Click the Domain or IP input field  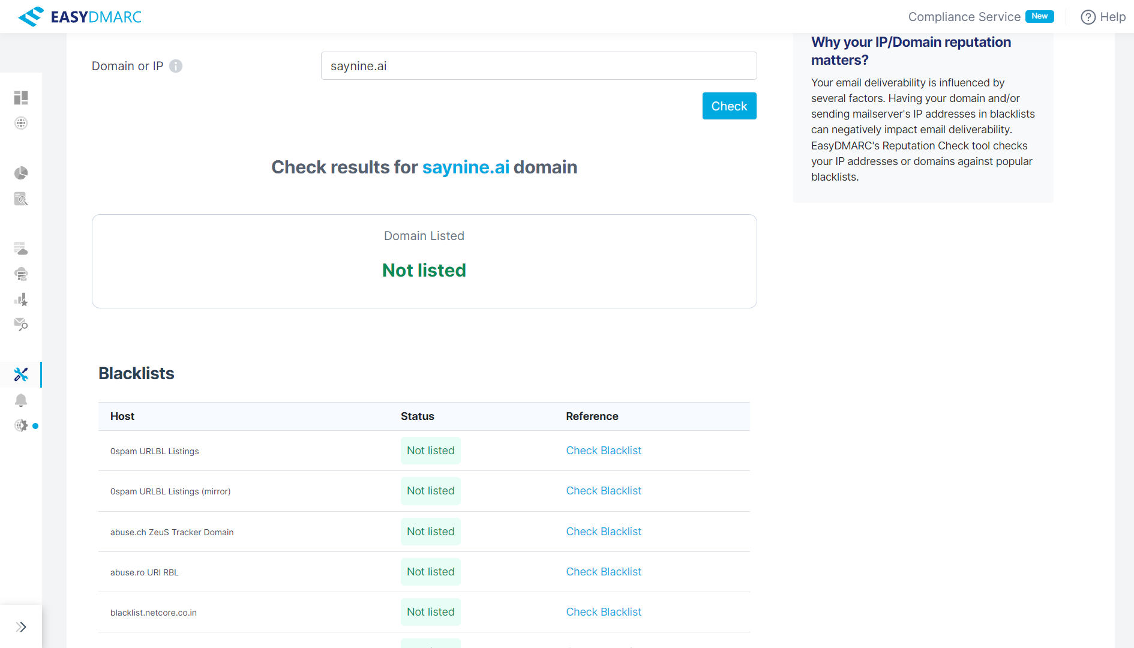(x=539, y=66)
